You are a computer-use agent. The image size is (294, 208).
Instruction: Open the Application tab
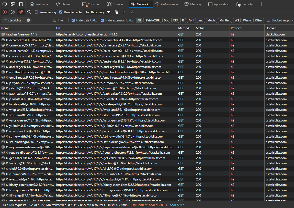(x=219, y=4)
